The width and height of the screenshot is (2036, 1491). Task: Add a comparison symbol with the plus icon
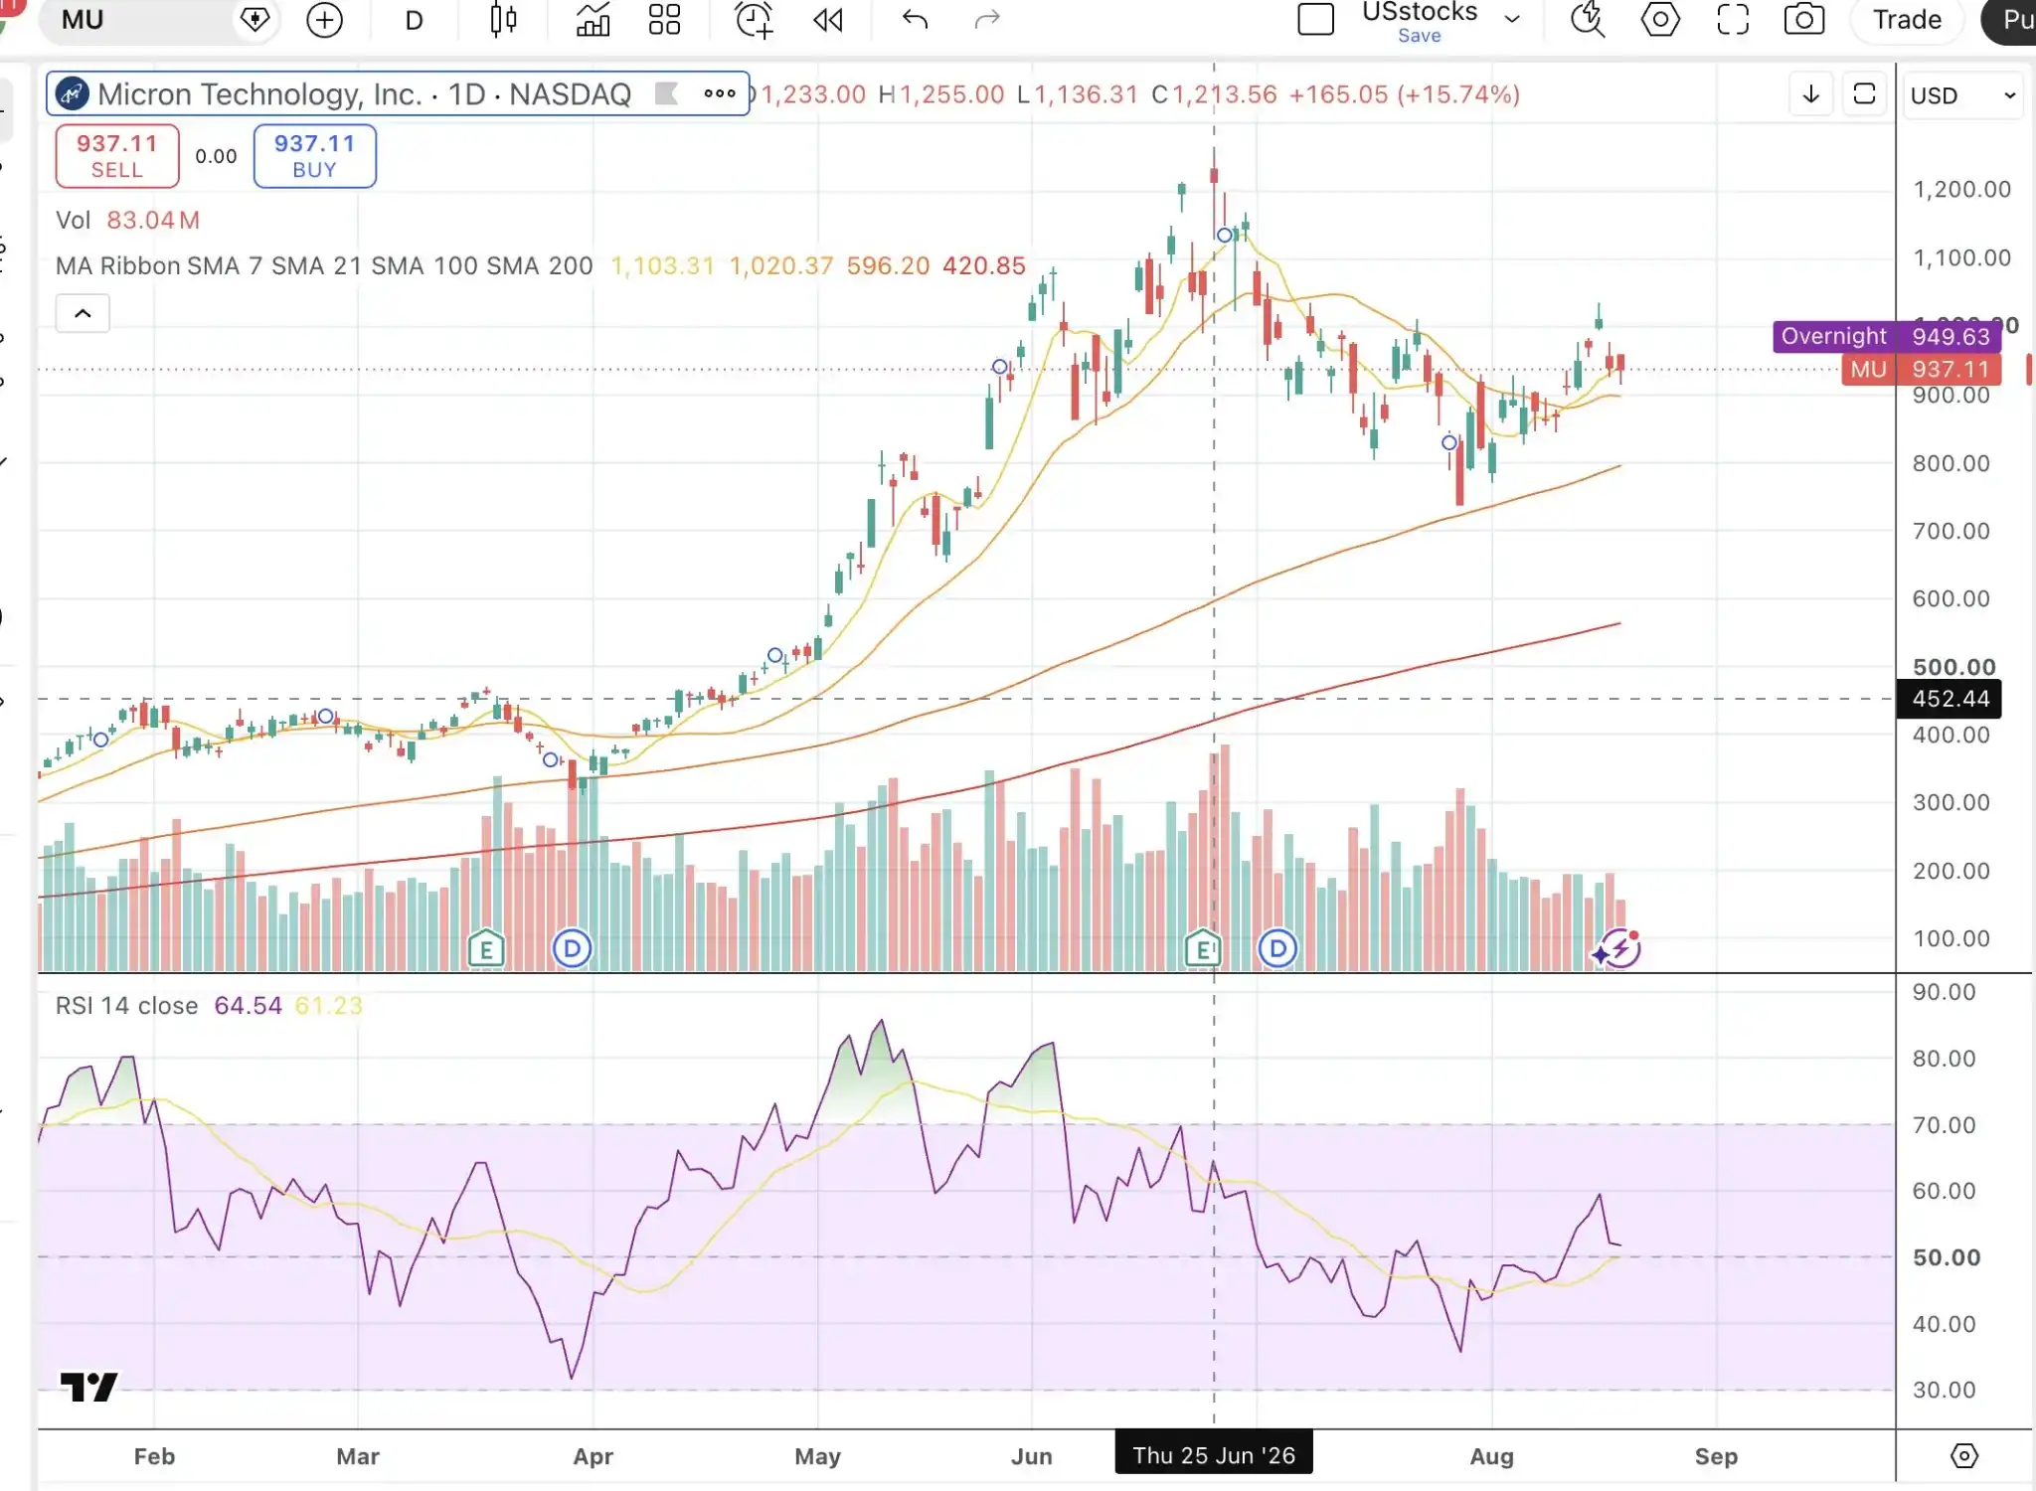[x=324, y=20]
